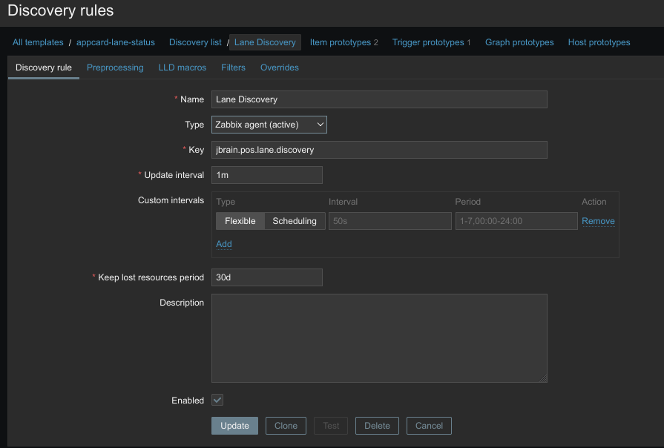Switch to the Filters tab

pos(233,67)
